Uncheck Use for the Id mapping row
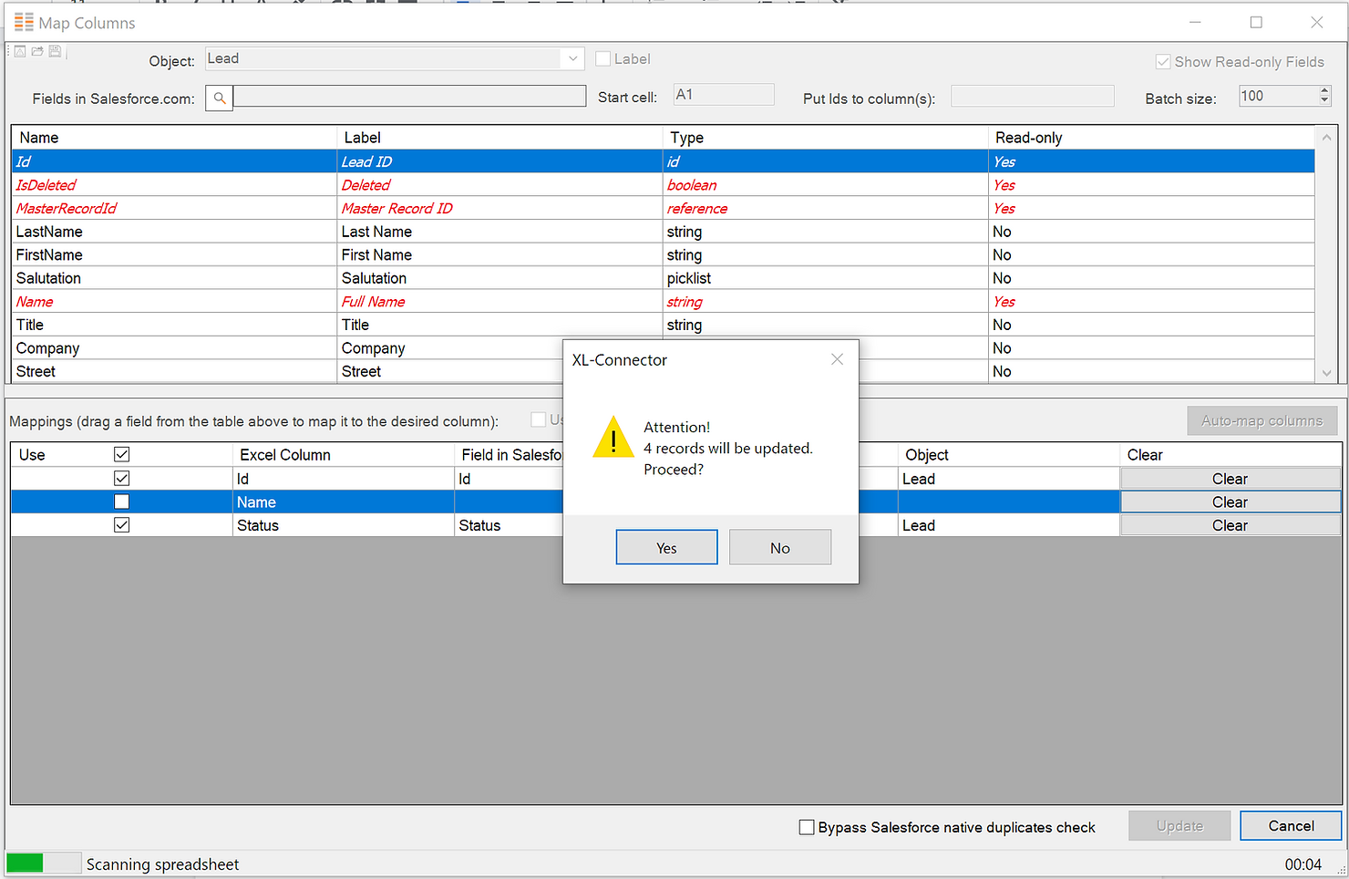1349x879 pixels. pos(121,478)
